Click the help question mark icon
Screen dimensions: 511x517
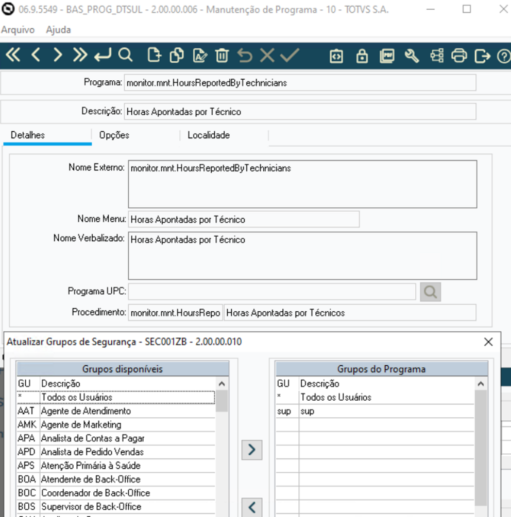503,56
